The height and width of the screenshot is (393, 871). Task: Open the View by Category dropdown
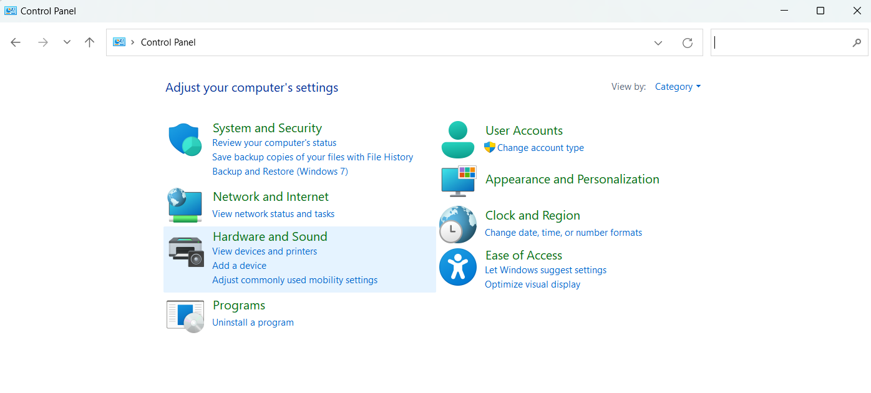coord(678,86)
